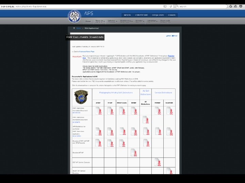Image resolution: width=245 pixels, height=183 pixels.
Task: Go to Home in main menu
Action: coord(88,21)
